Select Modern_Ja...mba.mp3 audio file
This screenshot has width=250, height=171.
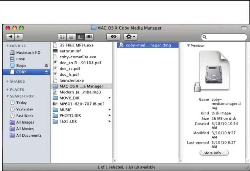coord(81,92)
